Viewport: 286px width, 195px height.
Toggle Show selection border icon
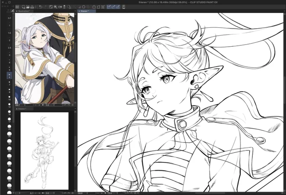(x=88, y=7)
